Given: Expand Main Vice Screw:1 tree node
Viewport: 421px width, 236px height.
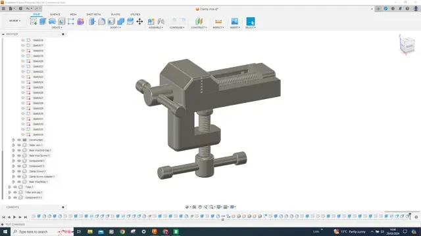Looking at the screenshot, I should pyautogui.click(x=13, y=155).
